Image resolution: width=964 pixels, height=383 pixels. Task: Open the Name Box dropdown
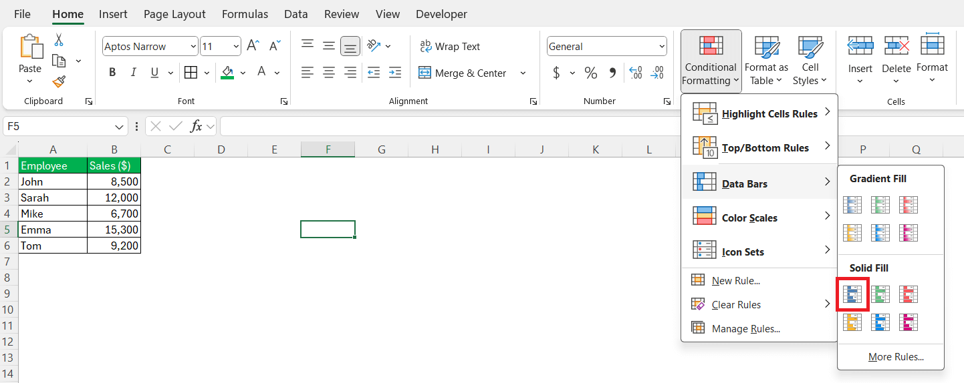point(119,126)
